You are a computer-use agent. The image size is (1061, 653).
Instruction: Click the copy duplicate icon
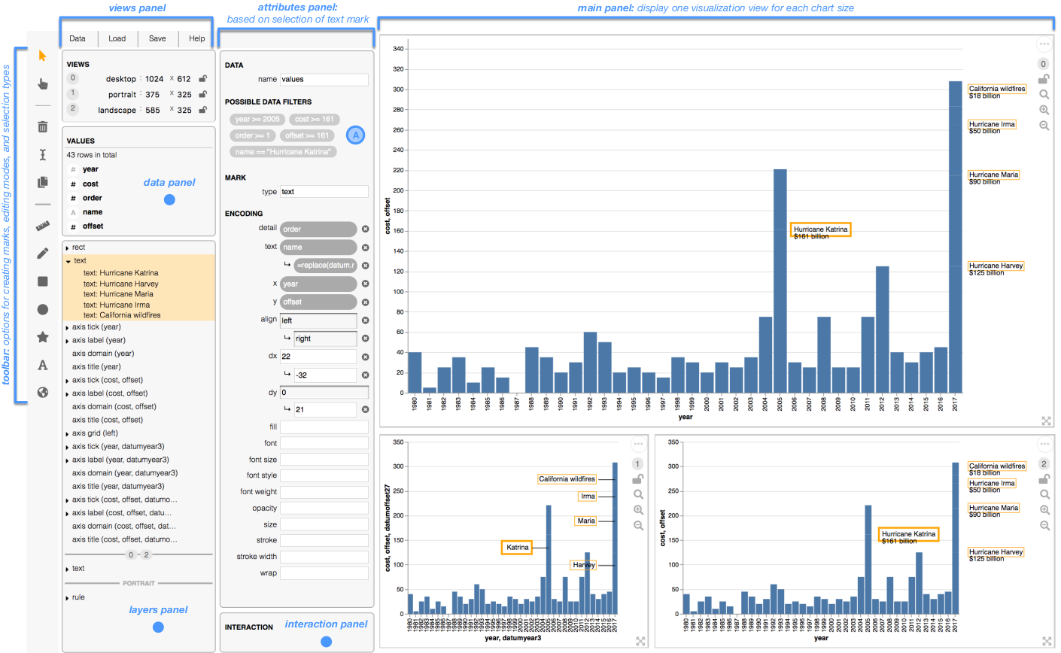(43, 182)
